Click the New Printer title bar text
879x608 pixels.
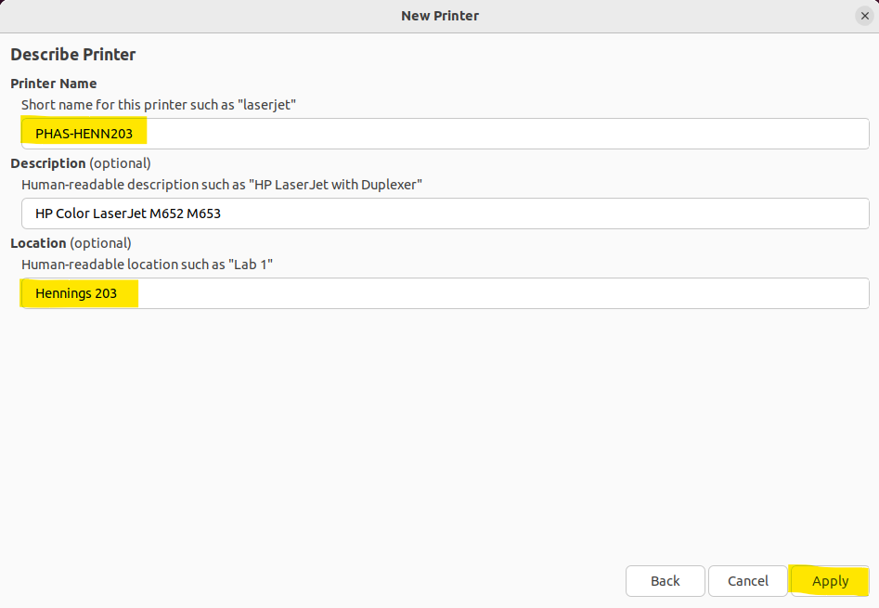(440, 16)
